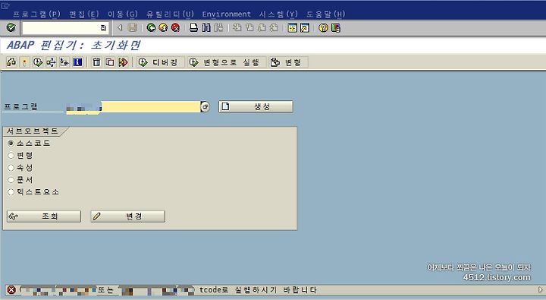Click the Print icon

point(193,27)
